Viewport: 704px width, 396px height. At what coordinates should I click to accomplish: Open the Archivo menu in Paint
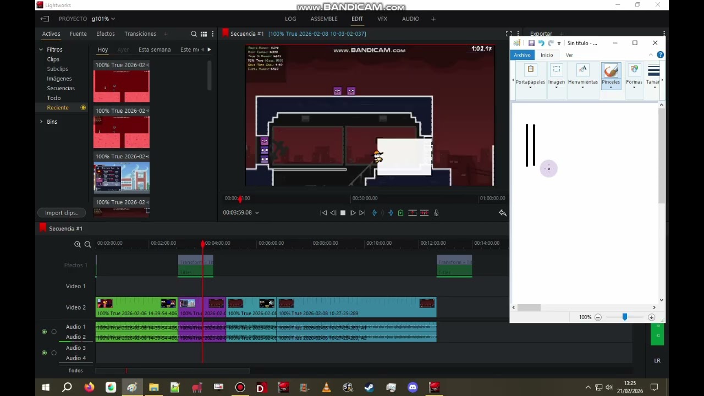tap(522, 55)
